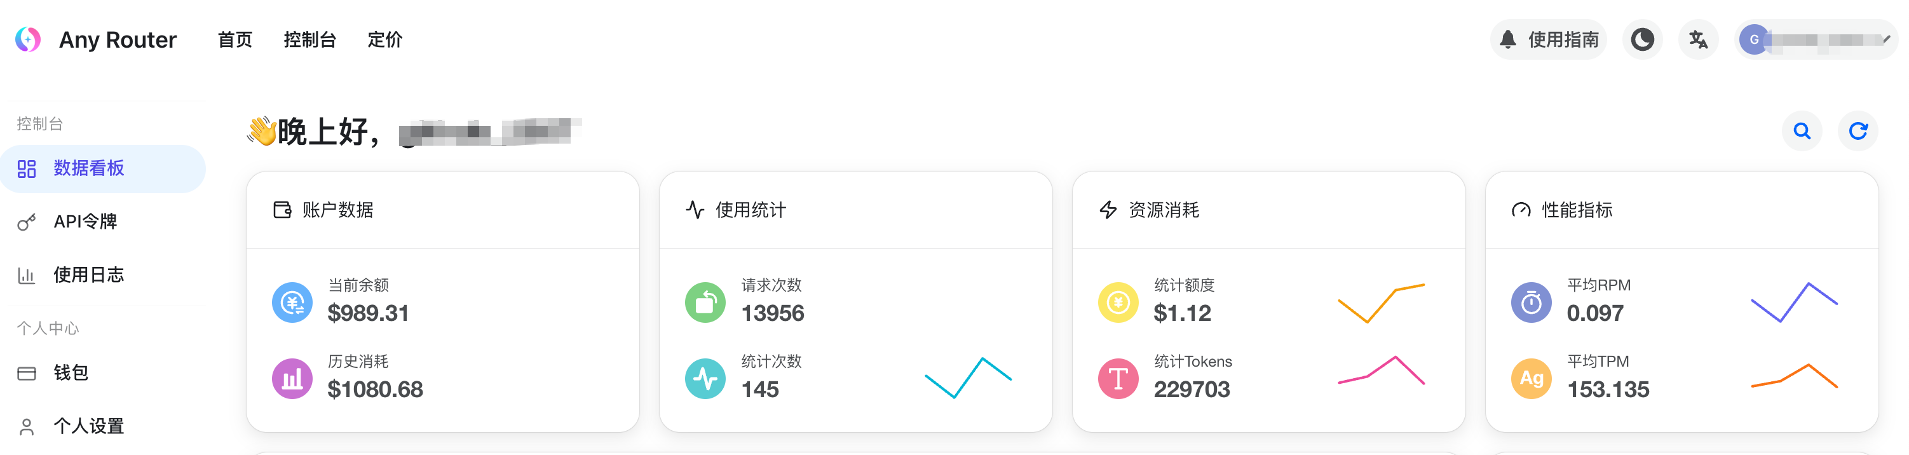1909x455 pixels.
Task: Open the language switcher icon
Action: pos(1698,39)
